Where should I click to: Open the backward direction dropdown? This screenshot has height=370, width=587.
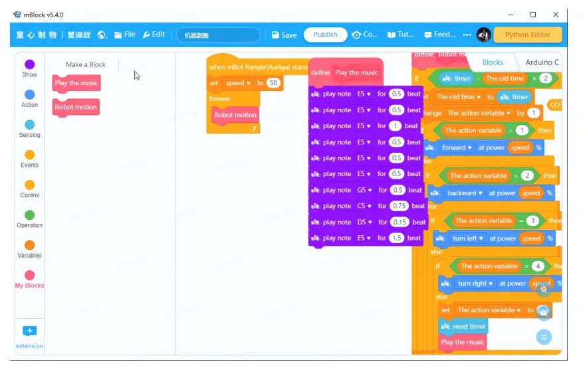point(465,193)
